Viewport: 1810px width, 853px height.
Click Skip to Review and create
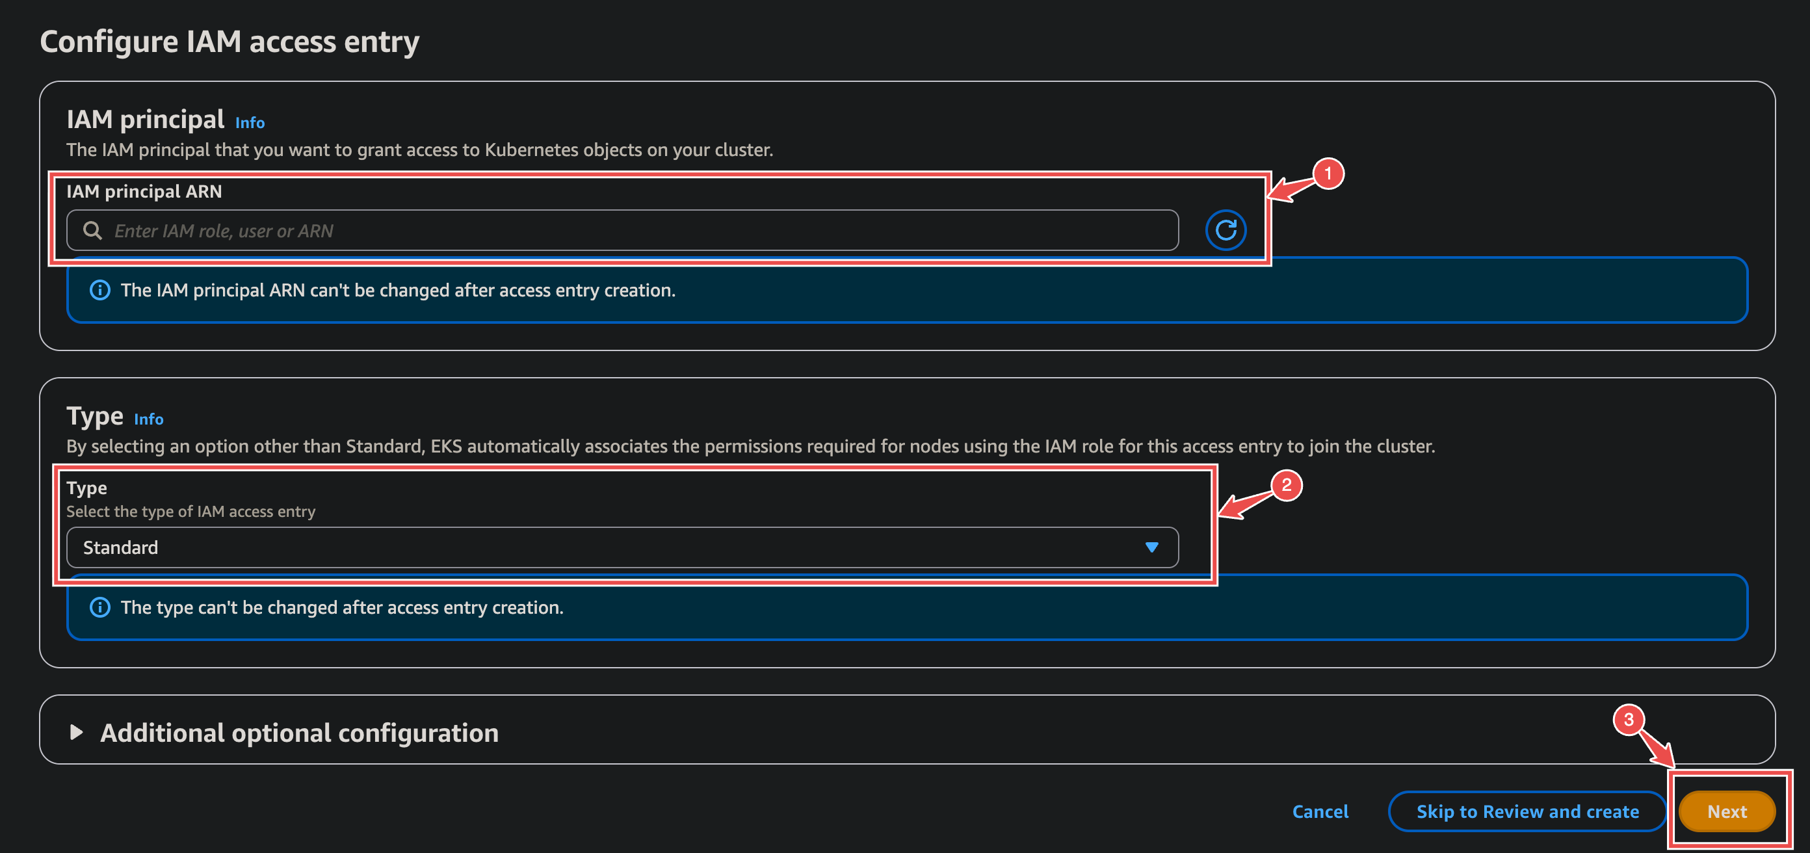[x=1526, y=811]
